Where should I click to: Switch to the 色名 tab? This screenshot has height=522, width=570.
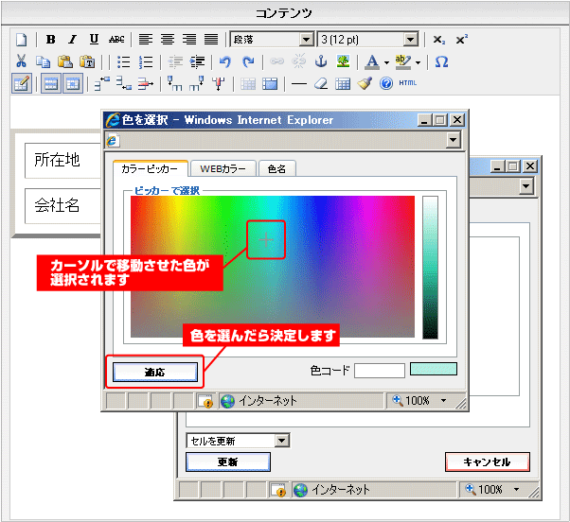coord(276,168)
